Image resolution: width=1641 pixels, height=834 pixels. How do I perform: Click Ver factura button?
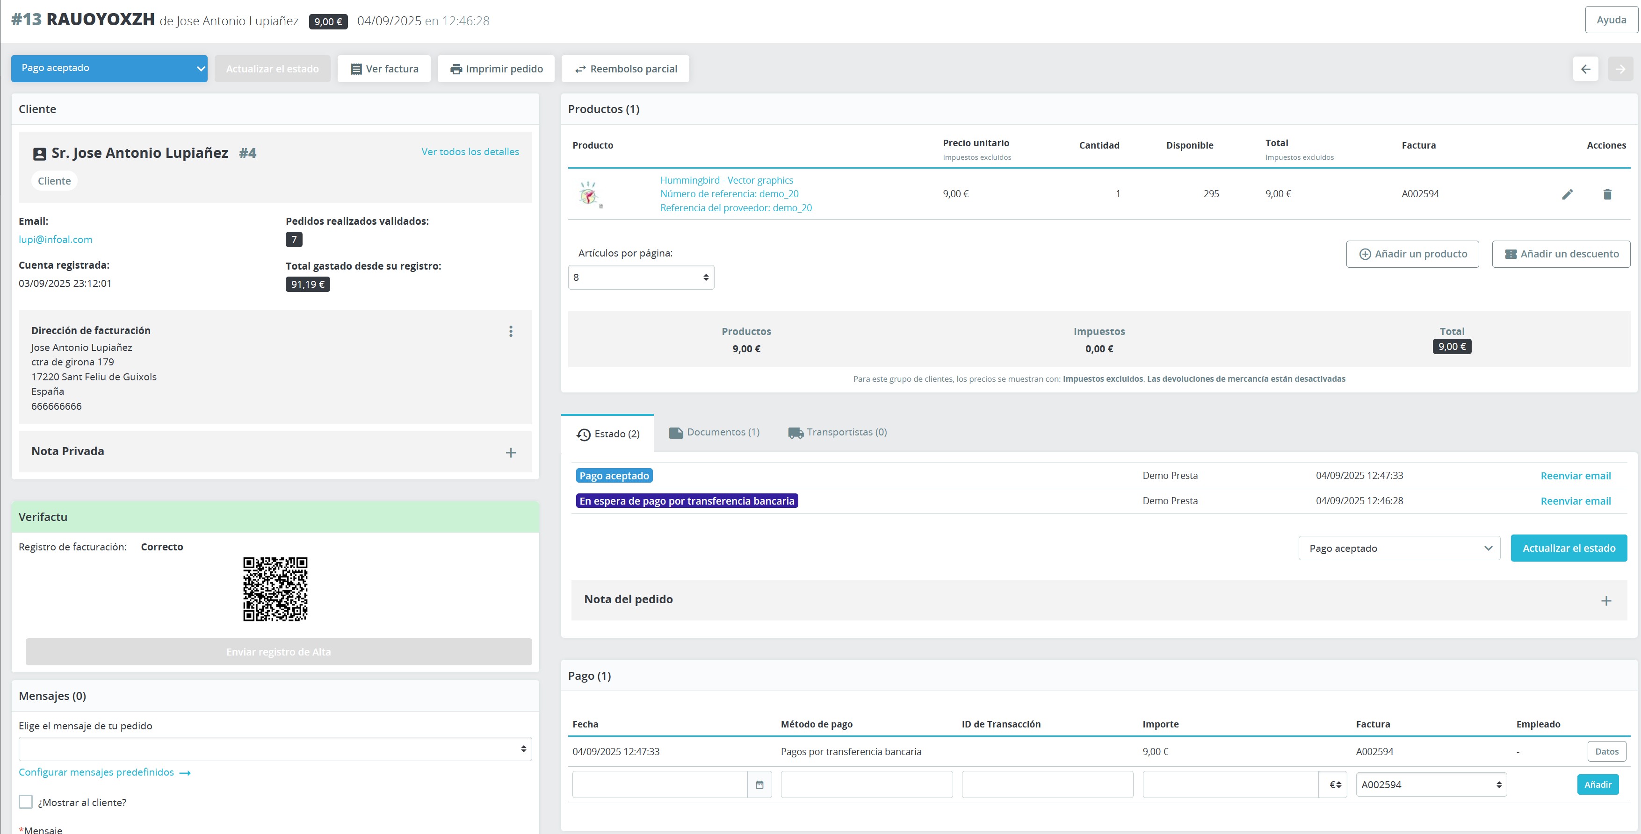tap(383, 69)
